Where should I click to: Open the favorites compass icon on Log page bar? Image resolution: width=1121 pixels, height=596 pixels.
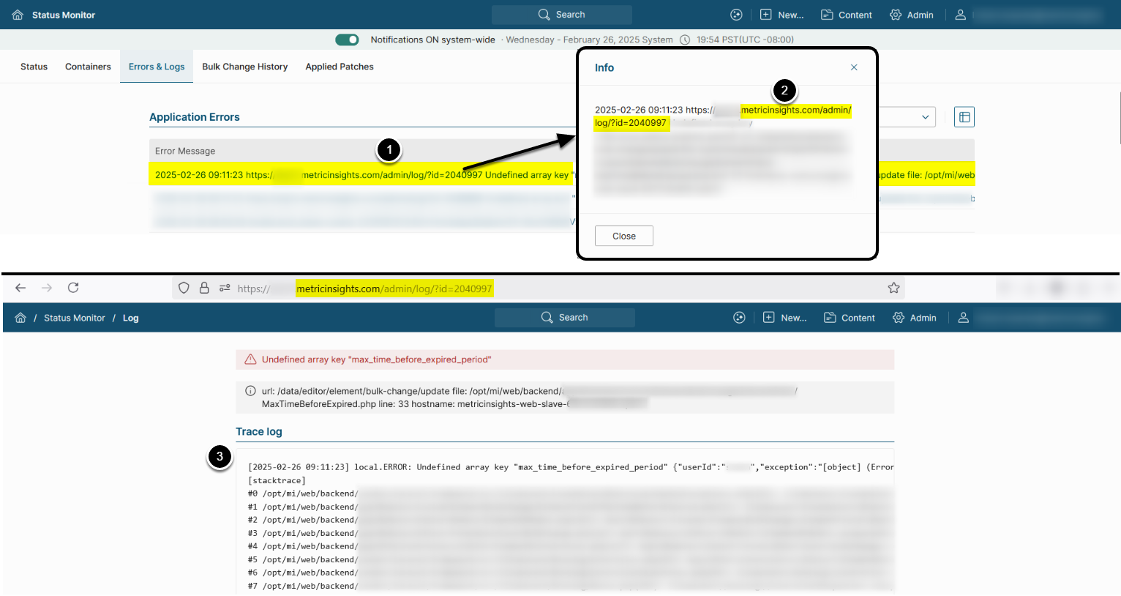(739, 318)
